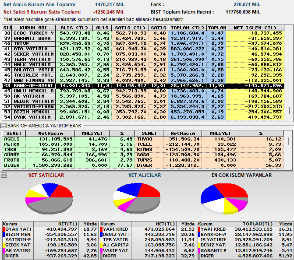Screen dimensions: 294x260
Task: Click magenta swatch next to AK YATIRI legend
Action: 4,251
